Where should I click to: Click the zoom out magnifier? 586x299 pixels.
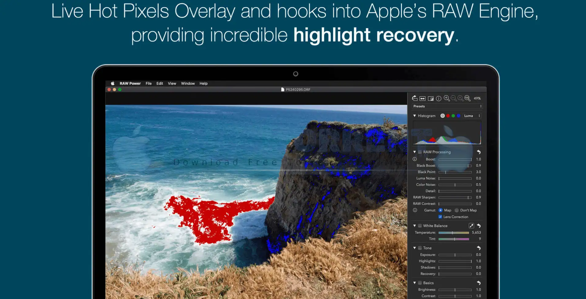454,98
